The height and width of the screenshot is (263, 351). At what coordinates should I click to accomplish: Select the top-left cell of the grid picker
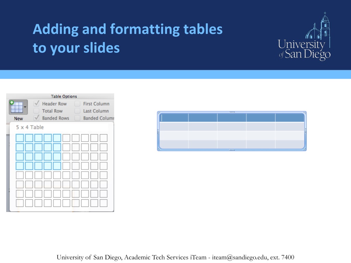[20, 138]
